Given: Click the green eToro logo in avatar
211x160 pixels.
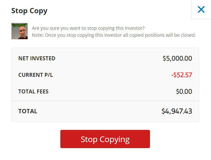Looking at the screenshot, I should tap(19, 25).
